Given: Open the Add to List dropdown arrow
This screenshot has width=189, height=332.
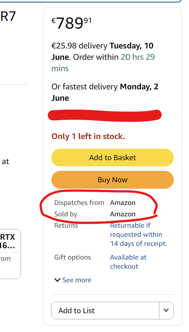Looking at the screenshot, I should (x=166, y=311).
